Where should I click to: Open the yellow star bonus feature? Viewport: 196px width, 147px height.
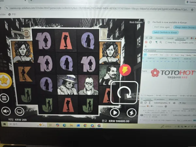tap(5, 81)
